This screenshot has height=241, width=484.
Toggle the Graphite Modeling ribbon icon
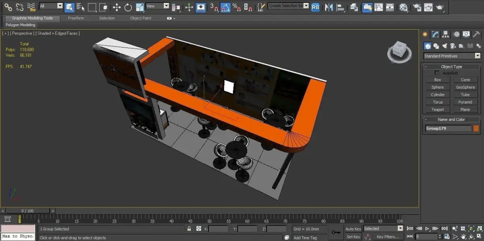(x=367, y=7)
